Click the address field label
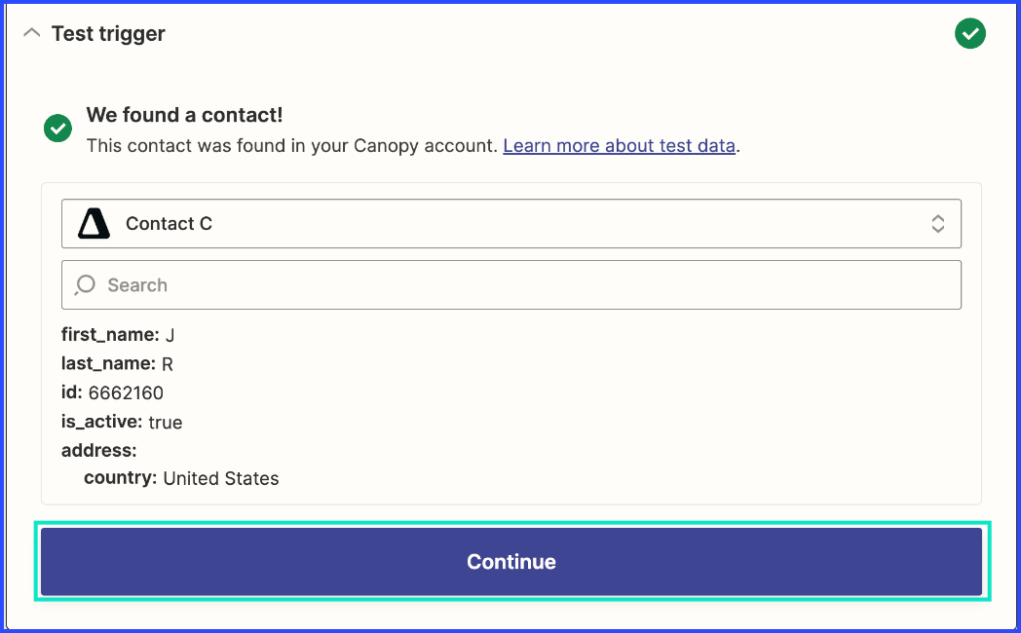Image resolution: width=1021 pixels, height=633 pixels. [99, 450]
